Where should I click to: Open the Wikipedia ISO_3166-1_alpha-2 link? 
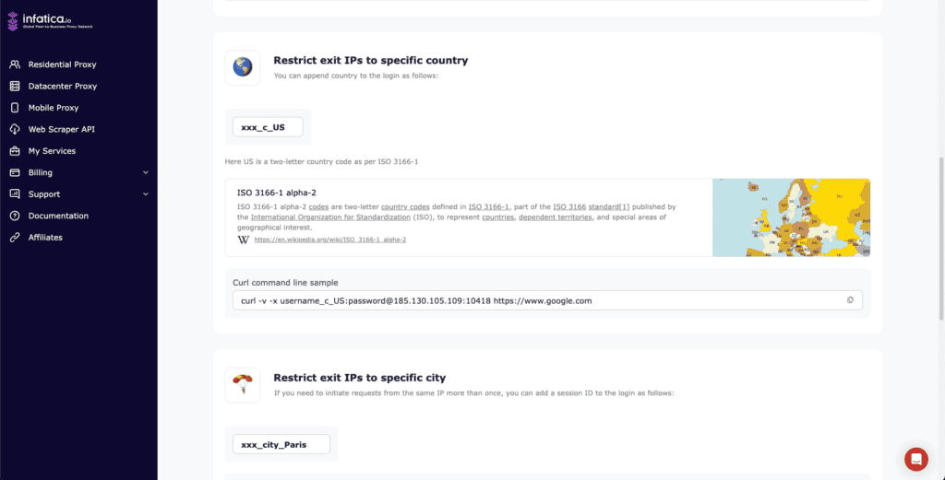(329, 240)
